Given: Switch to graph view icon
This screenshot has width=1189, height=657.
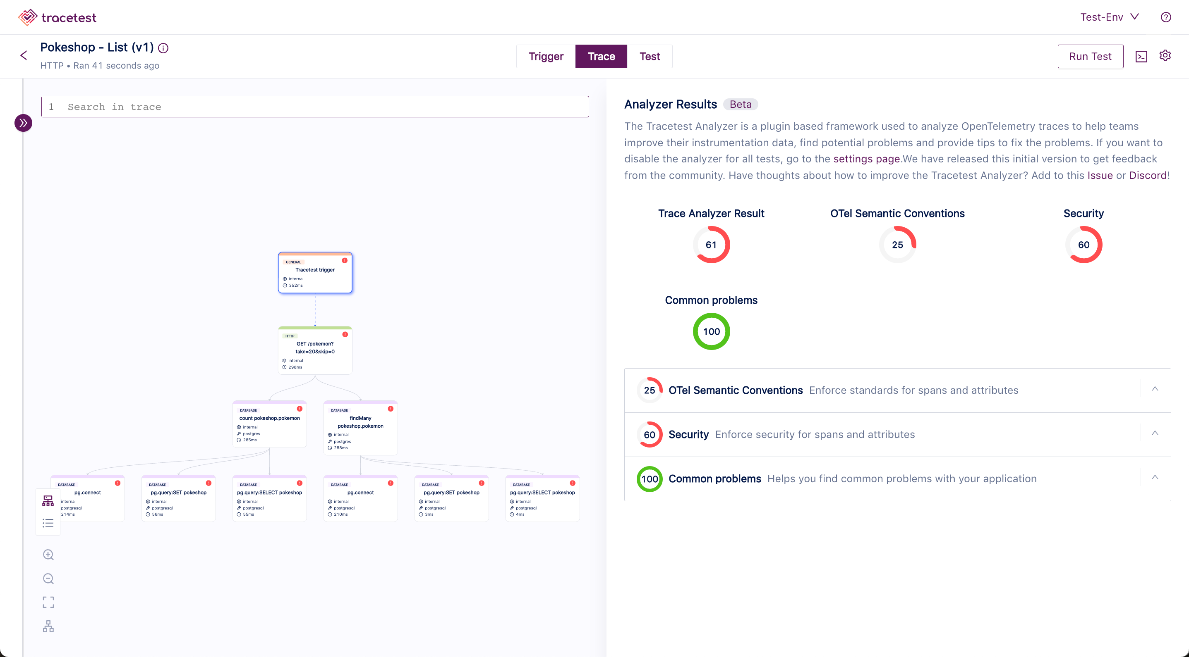Looking at the screenshot, I should [x=48, y=501].
